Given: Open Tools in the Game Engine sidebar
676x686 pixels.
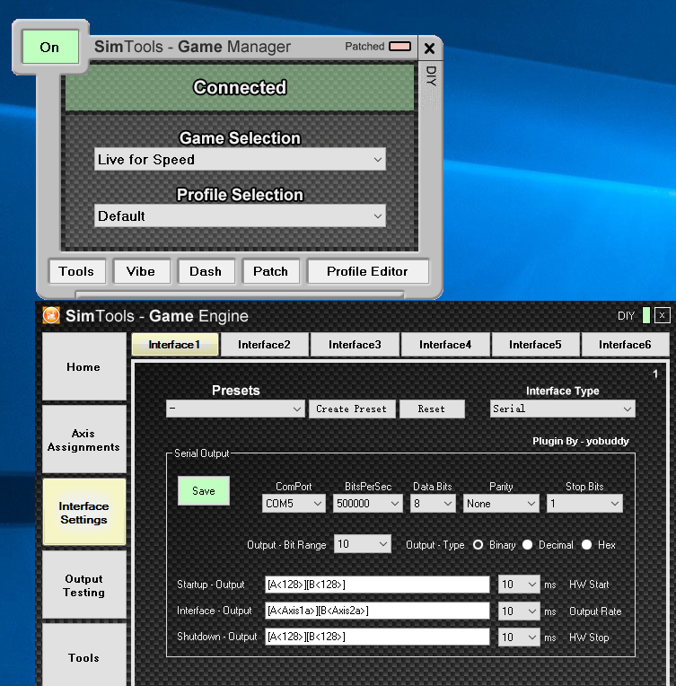Looking at the screenshot, I should 83,655.
